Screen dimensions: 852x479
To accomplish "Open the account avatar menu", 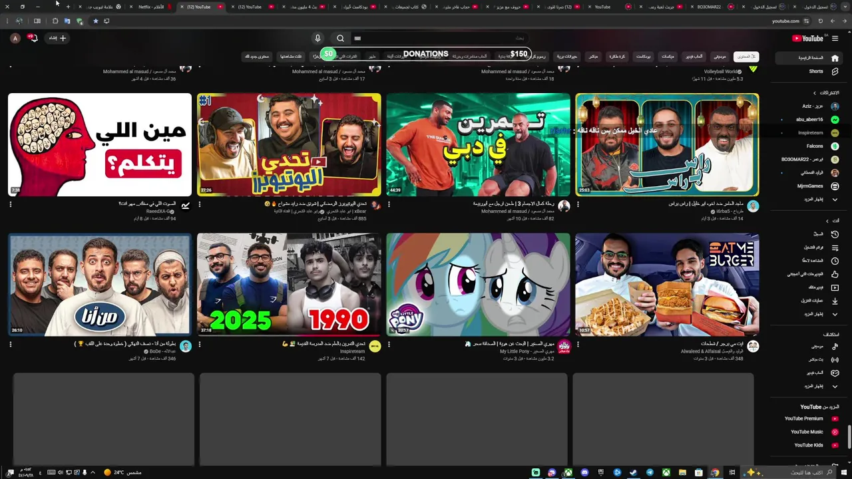I will [x=15, y=39].
